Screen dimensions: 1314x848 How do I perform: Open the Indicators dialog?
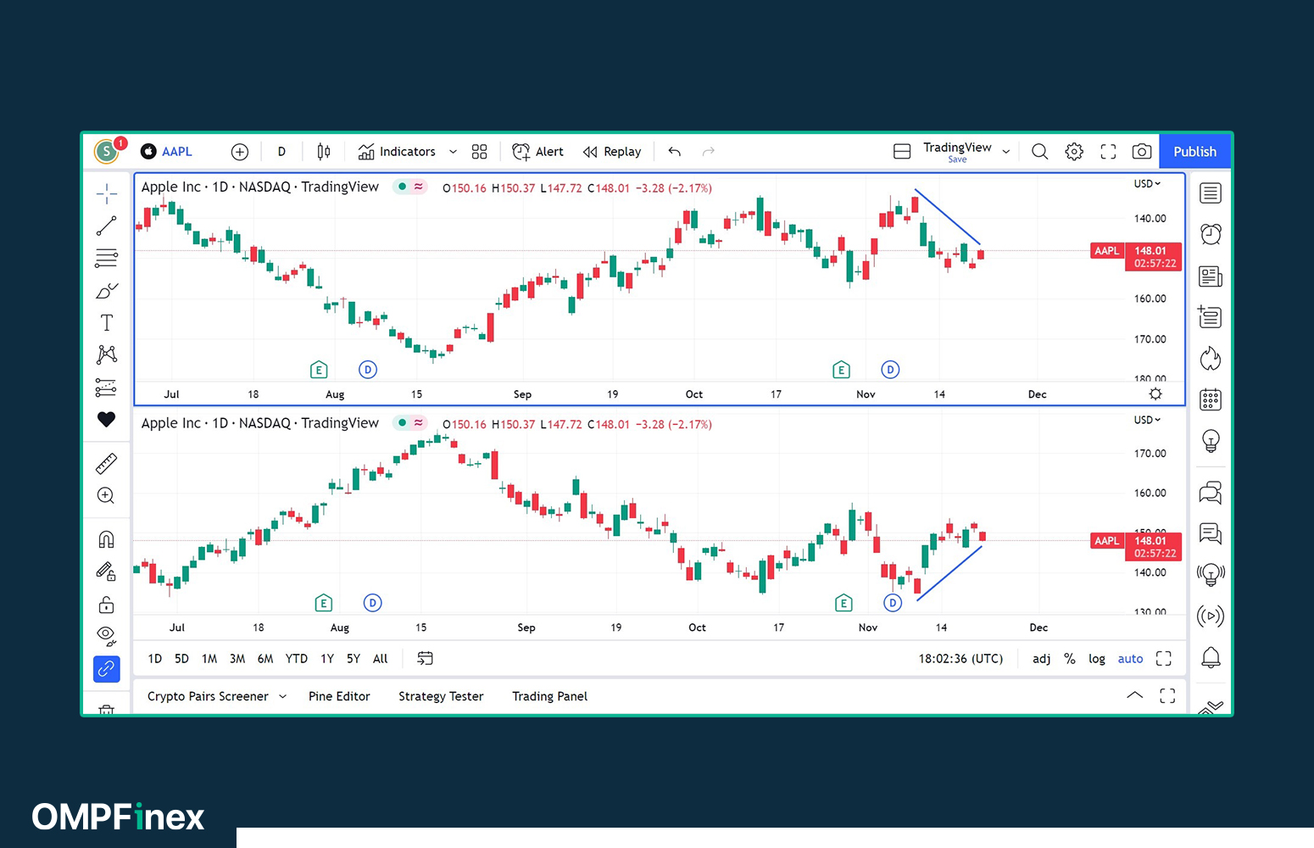pos(397,152)
